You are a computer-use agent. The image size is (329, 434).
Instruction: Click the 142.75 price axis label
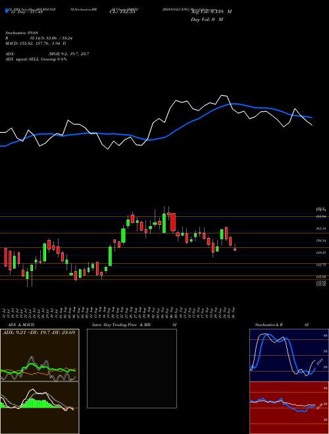point(320,265)
